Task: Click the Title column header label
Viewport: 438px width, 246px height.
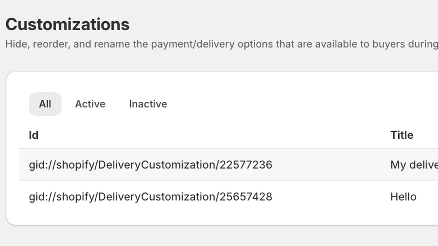Action: (402, 135)
